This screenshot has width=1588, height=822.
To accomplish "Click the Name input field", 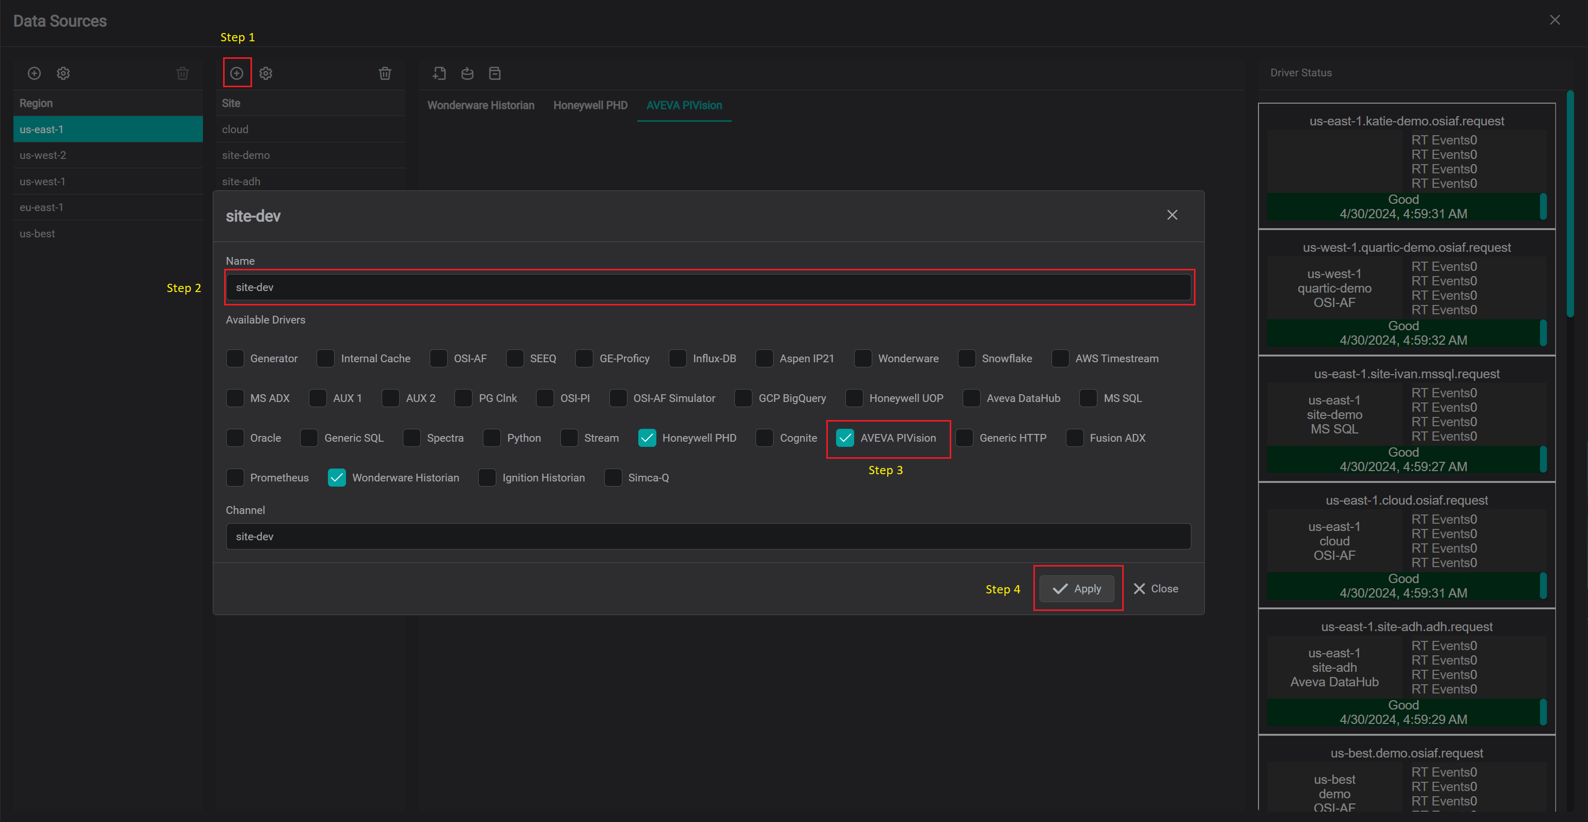I will [709, 287].
